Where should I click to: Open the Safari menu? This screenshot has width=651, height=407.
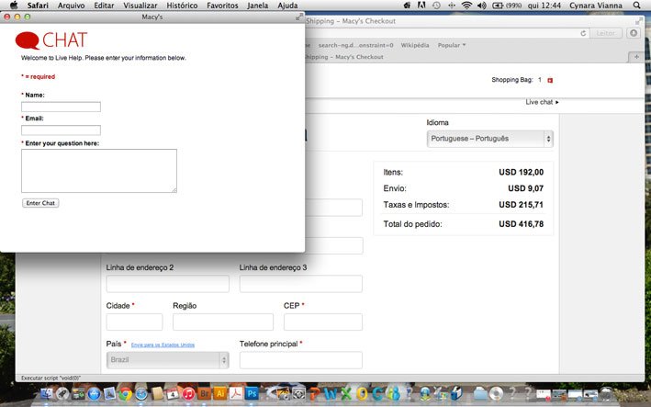click(x=38, y=6)
